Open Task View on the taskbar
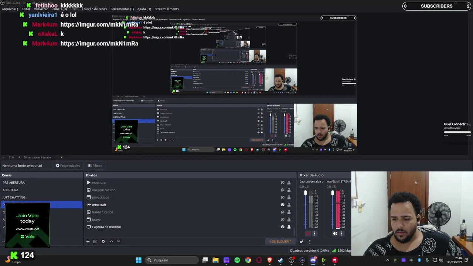The height and width of the screenshot is (266, 473). coord(205,260)
